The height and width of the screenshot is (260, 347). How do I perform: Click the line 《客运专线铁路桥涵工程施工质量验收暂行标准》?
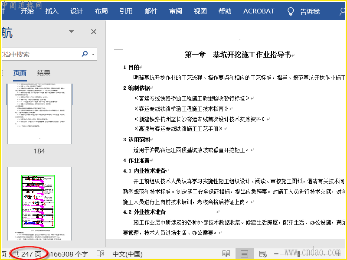point(192,98)
